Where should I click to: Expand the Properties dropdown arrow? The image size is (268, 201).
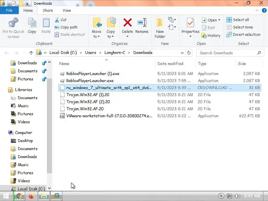[x=190, y=37]
